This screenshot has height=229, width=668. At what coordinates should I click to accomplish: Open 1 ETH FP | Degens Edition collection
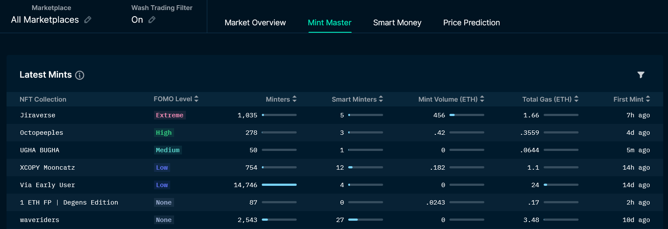coord(69,202)
